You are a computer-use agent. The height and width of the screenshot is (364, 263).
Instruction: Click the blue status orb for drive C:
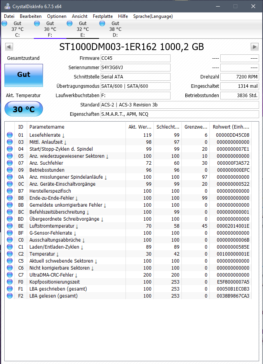[x=4, y=23]
